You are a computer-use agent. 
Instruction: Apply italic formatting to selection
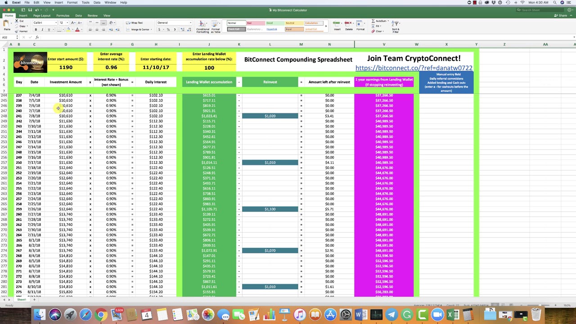[x=42, y=30]
